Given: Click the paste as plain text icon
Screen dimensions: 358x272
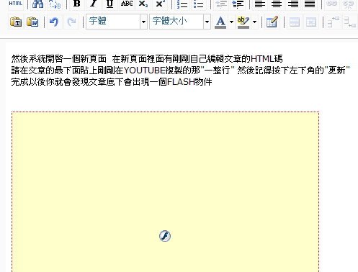Looking at the screenshot, I should click(16, 22).
